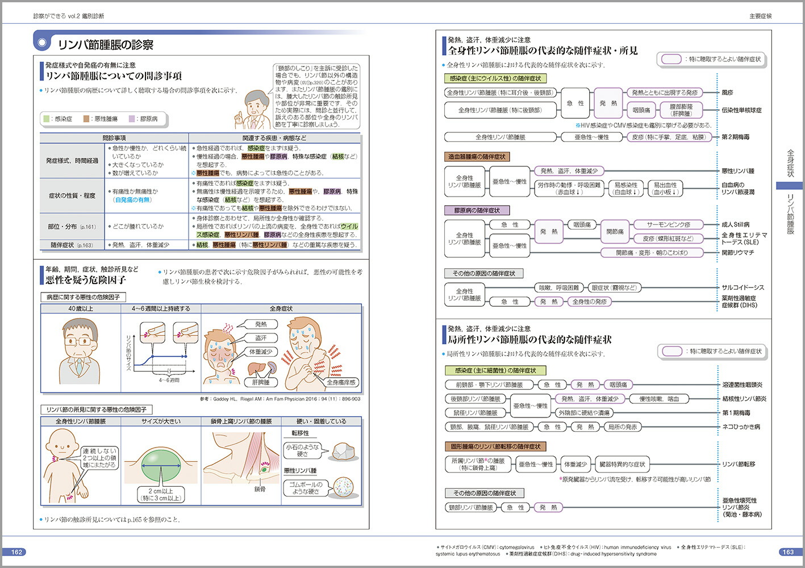Toggle the green 感染症 legend marker
Viewport: 805px width, 568px height.
click(47, 119)
